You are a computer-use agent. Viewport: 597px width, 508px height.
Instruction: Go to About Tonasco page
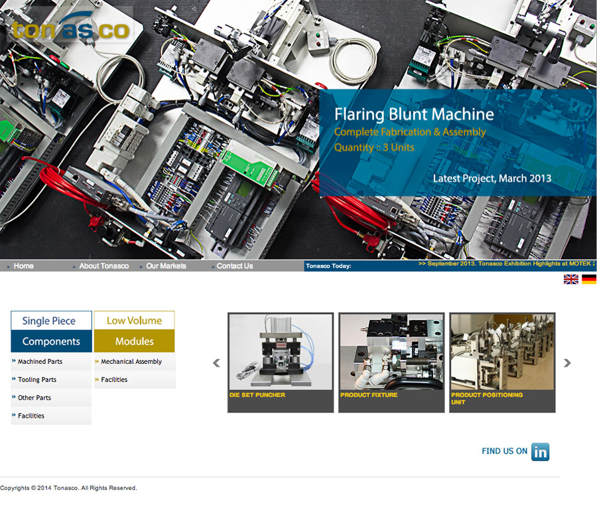click(x=104, y=266)
